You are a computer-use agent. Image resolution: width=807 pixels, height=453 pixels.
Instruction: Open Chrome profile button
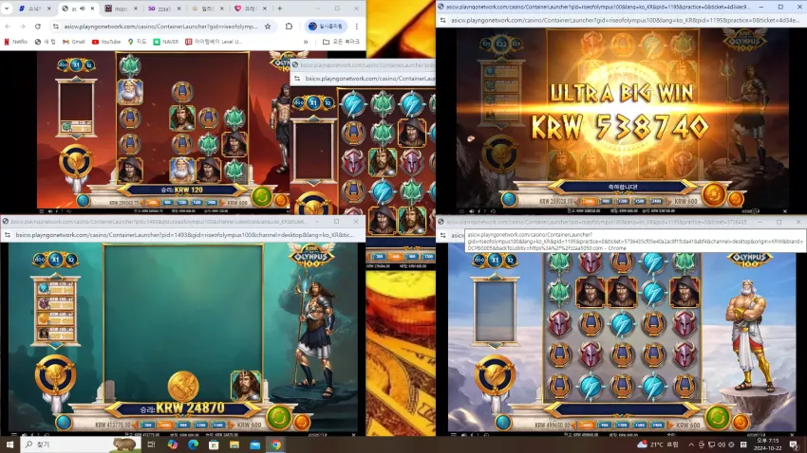click(x=327, y=27)
